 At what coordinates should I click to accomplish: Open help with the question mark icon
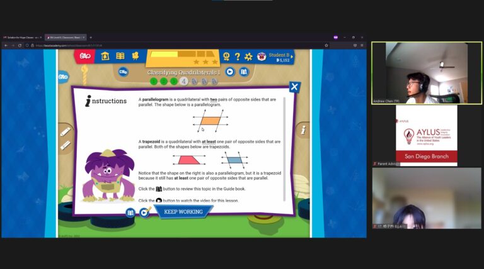pos(237,57)
